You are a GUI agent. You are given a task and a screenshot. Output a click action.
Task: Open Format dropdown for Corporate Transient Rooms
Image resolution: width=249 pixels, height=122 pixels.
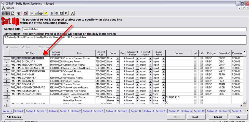point(118,58)
